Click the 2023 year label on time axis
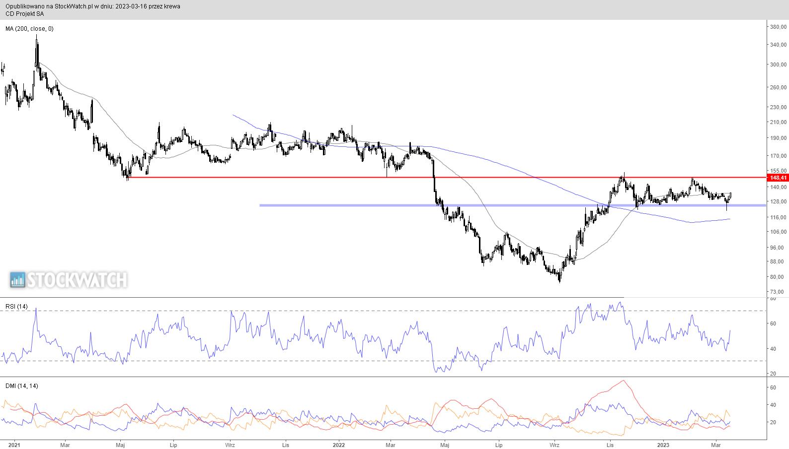 coord(663,445)
